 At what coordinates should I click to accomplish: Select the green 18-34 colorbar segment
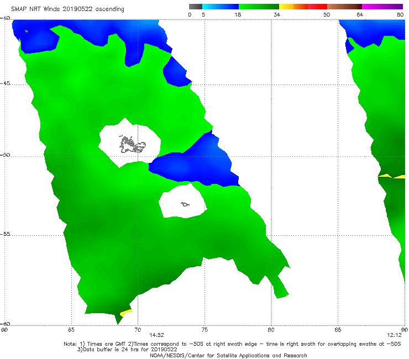coord(259,7)
